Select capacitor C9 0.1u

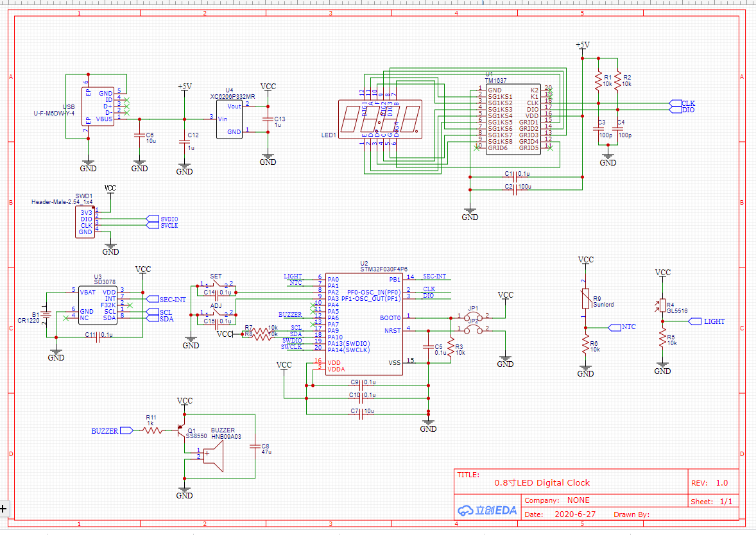coord(361,386)
